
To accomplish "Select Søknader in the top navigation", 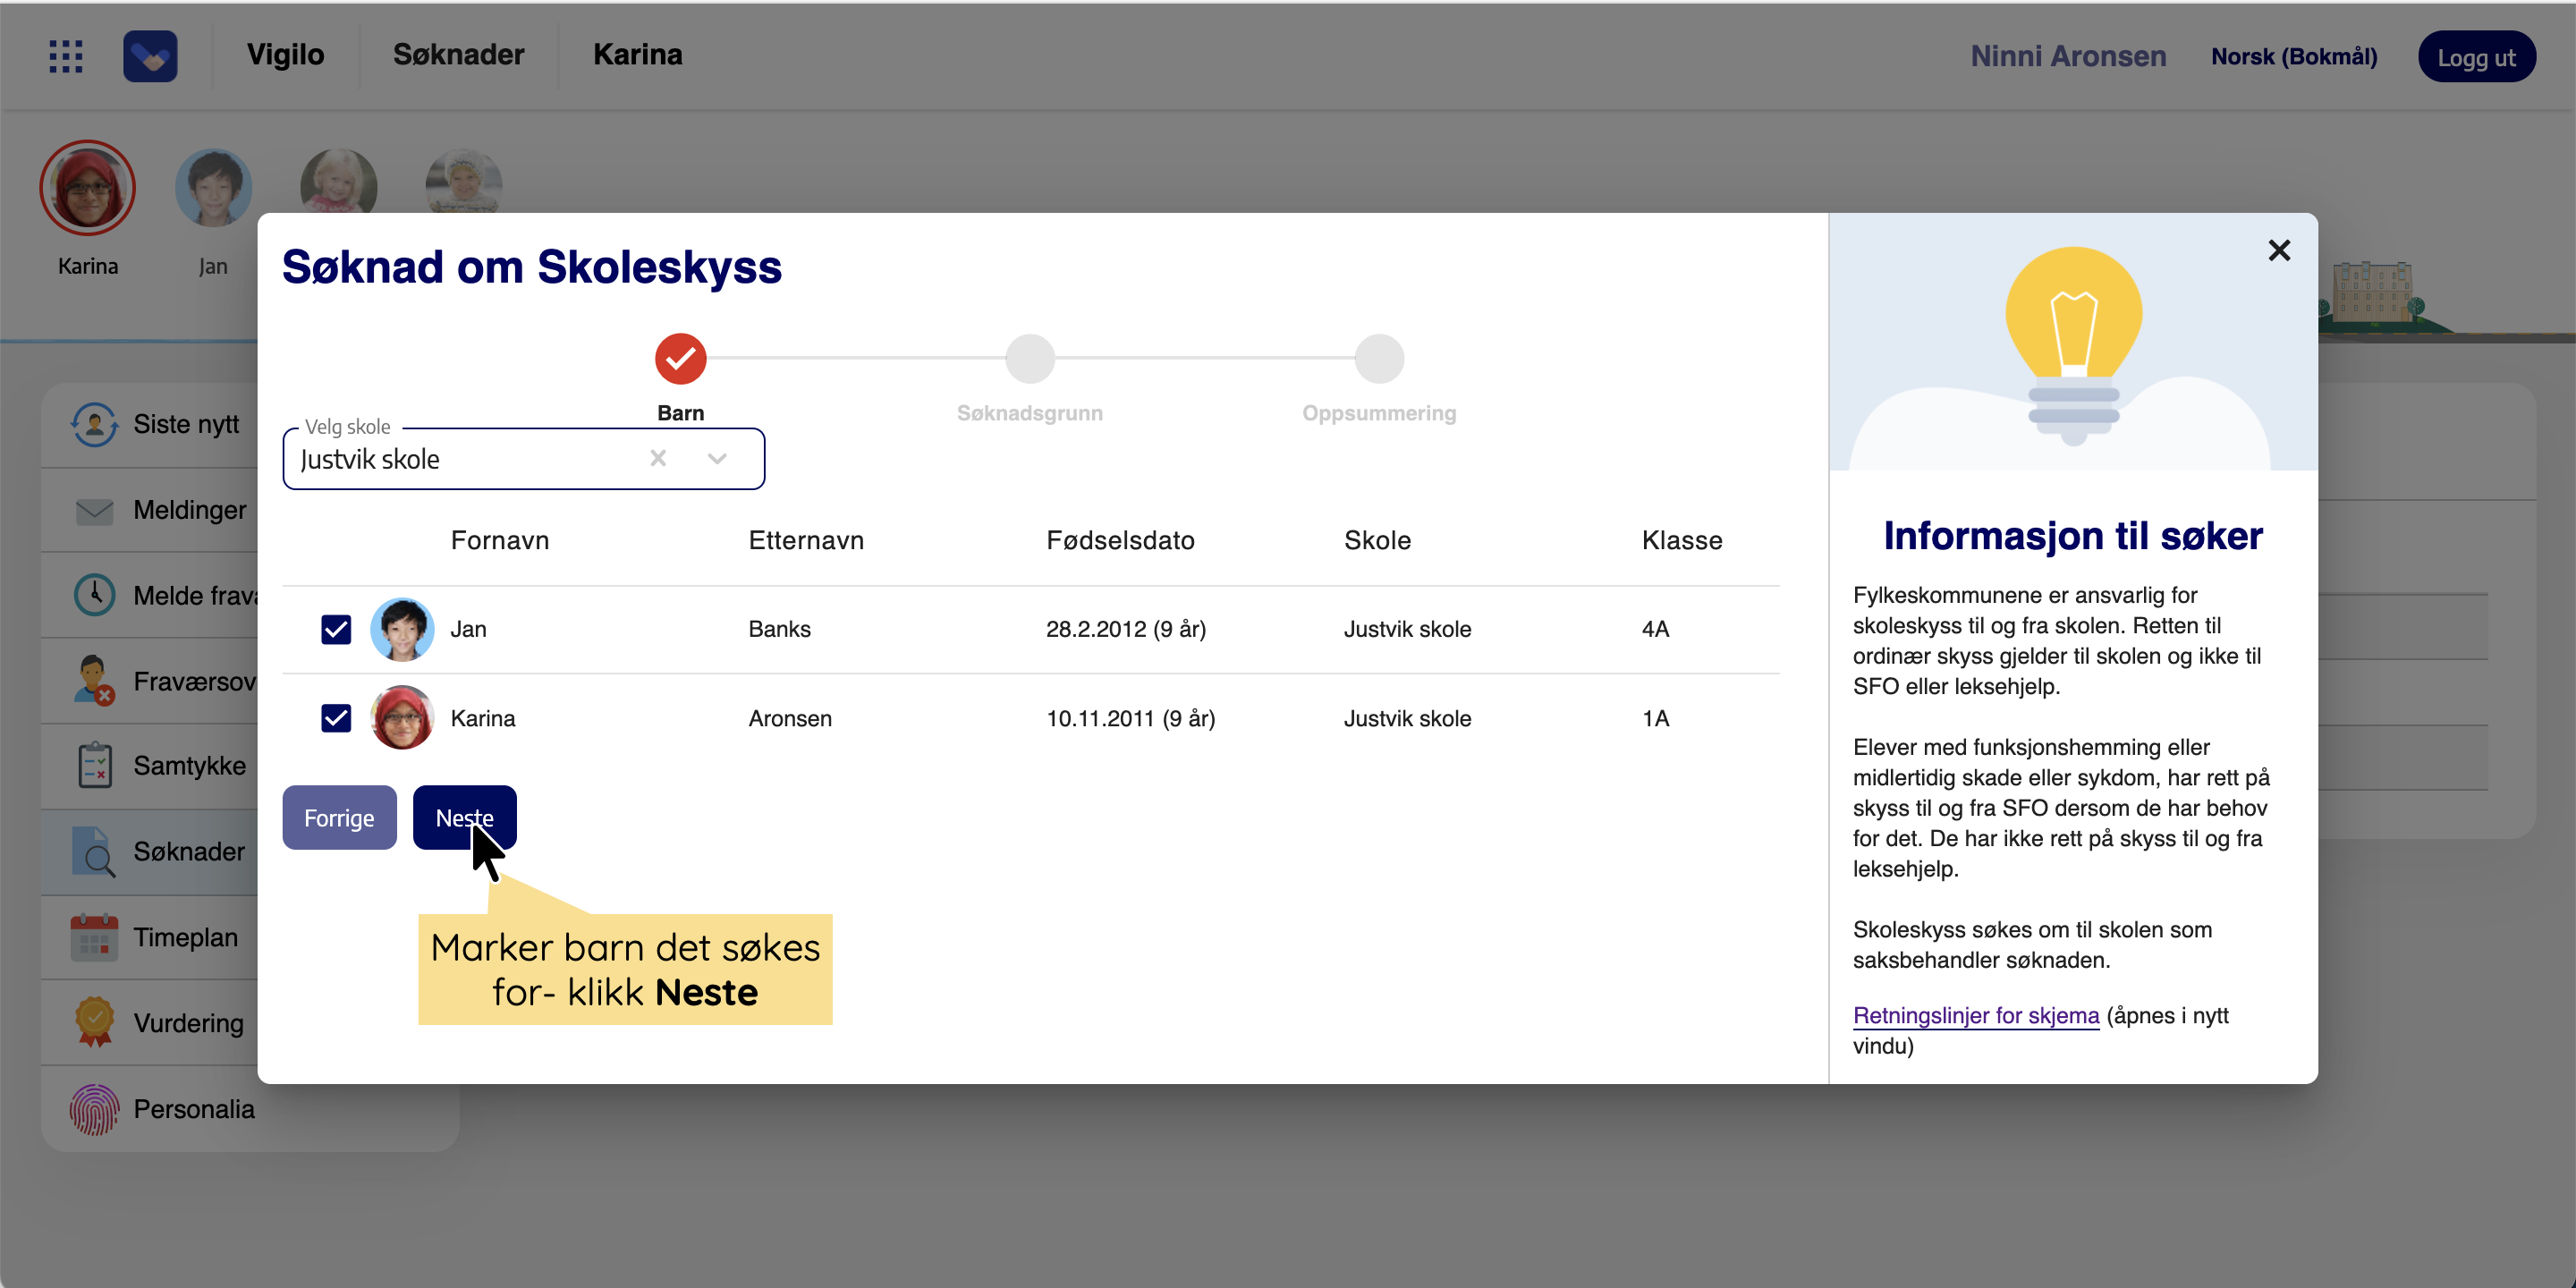I will pyautogui.click(x=458, y=55).
